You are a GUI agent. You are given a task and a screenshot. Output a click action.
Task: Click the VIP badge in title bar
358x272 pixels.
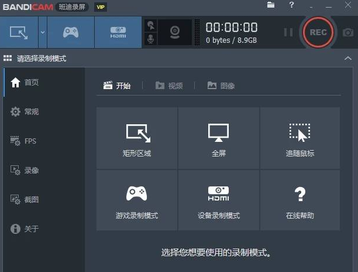101,7
